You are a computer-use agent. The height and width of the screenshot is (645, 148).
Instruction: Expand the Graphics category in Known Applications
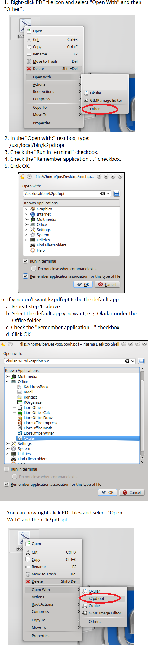[x=26, y=209]
